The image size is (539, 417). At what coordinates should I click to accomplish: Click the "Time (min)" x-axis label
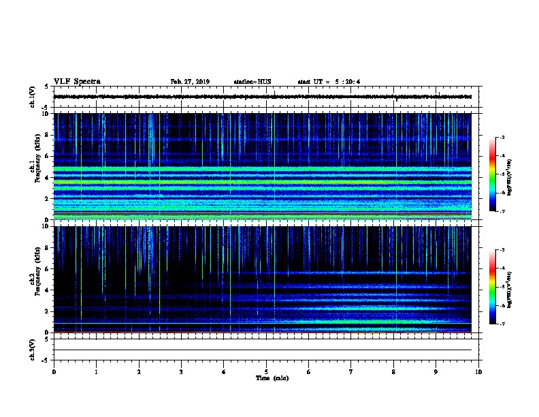[272, 378]
